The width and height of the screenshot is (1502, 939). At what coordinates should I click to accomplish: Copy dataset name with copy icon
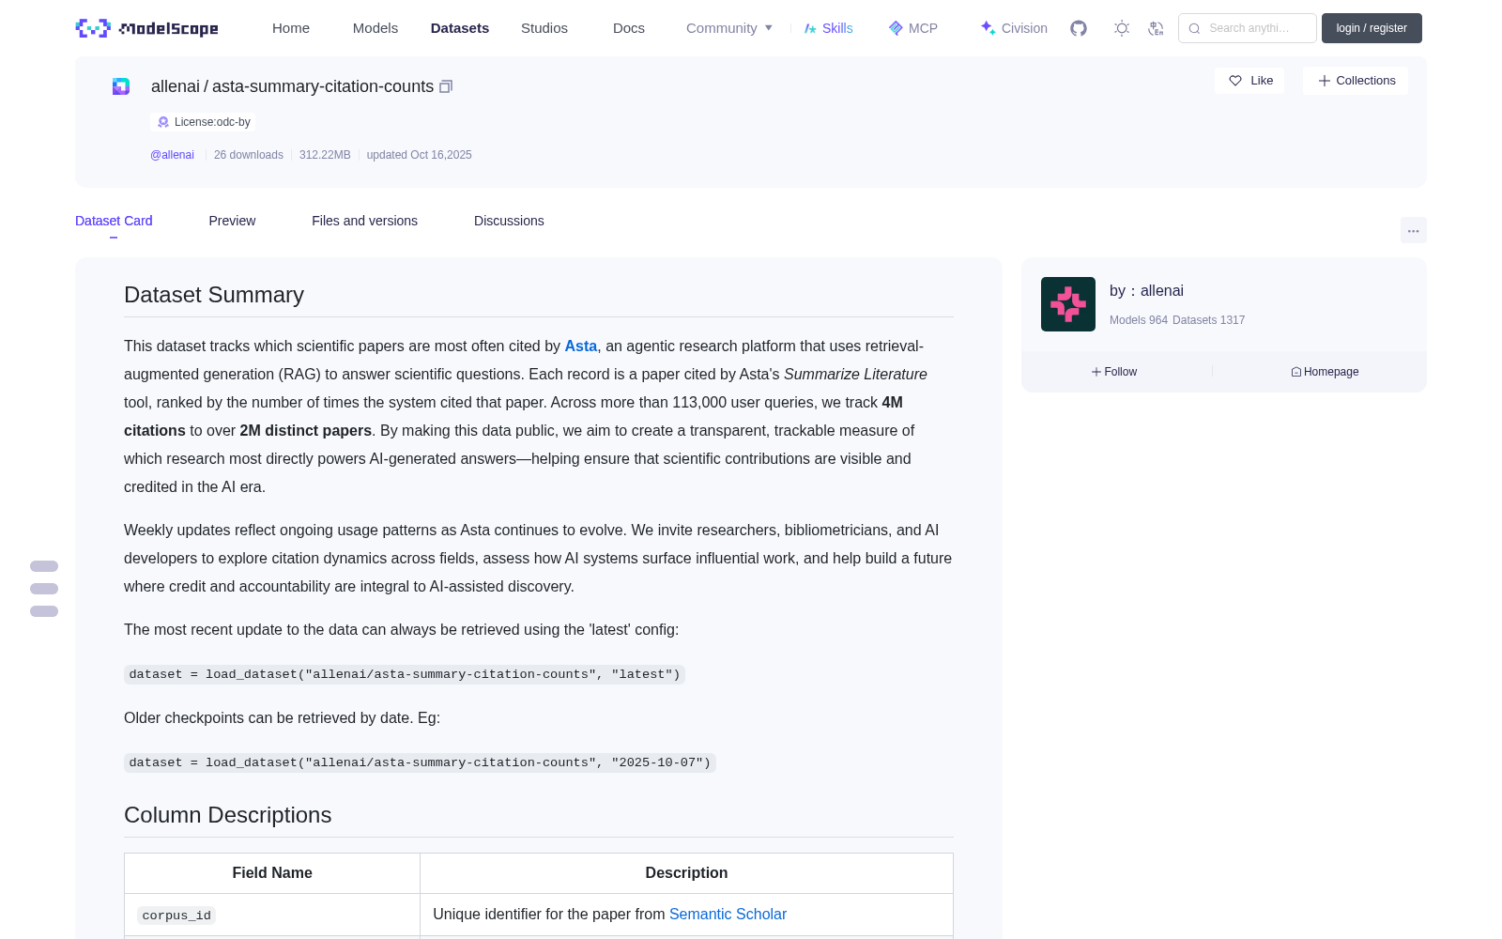click(446, 86)
